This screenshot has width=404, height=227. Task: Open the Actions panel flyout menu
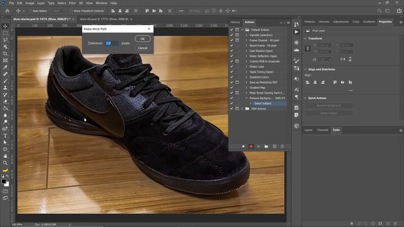pyautogui.click(x=288, y=23)
